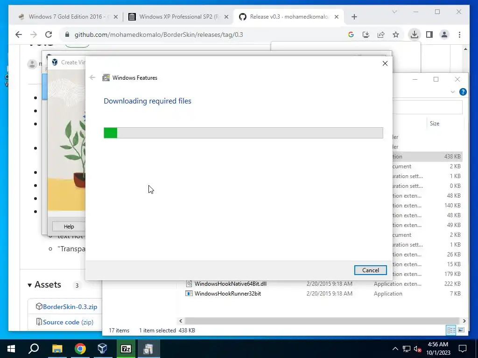Open the muted volume tray icon
Viewport: 478px width, 358px height.
417,349
